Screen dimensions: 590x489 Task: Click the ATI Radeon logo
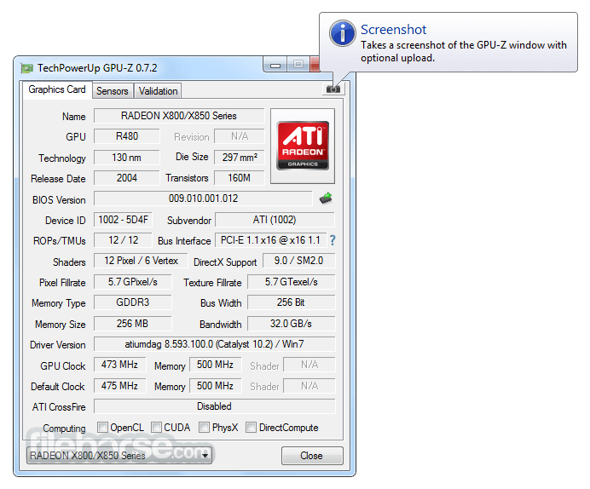[303, 146]
